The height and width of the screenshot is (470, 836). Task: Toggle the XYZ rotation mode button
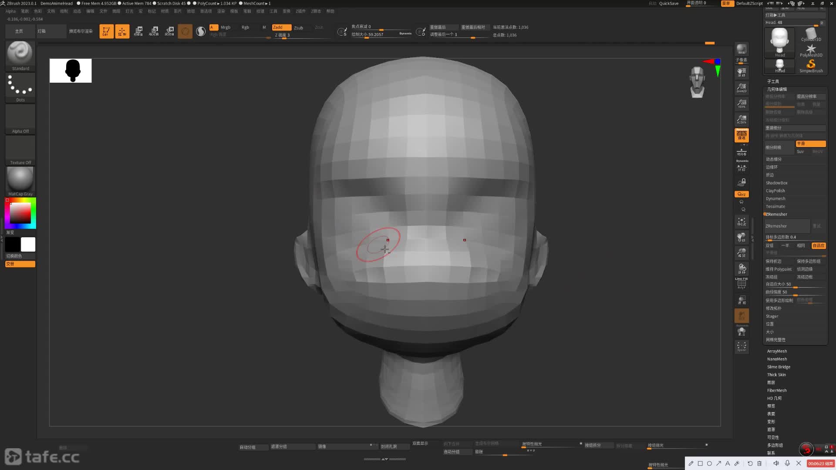pos(742,194)
